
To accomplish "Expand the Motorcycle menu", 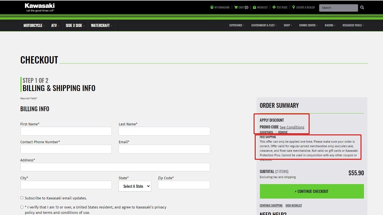I will coord(34,26).
